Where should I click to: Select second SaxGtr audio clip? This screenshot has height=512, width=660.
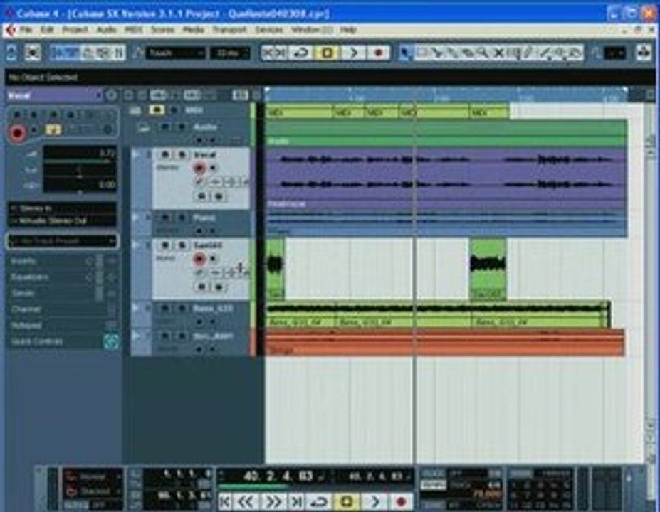pyautogui.click(x=488, y=269)
